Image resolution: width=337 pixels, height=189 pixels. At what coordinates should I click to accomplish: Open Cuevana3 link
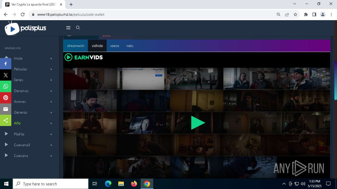point(22,145)
